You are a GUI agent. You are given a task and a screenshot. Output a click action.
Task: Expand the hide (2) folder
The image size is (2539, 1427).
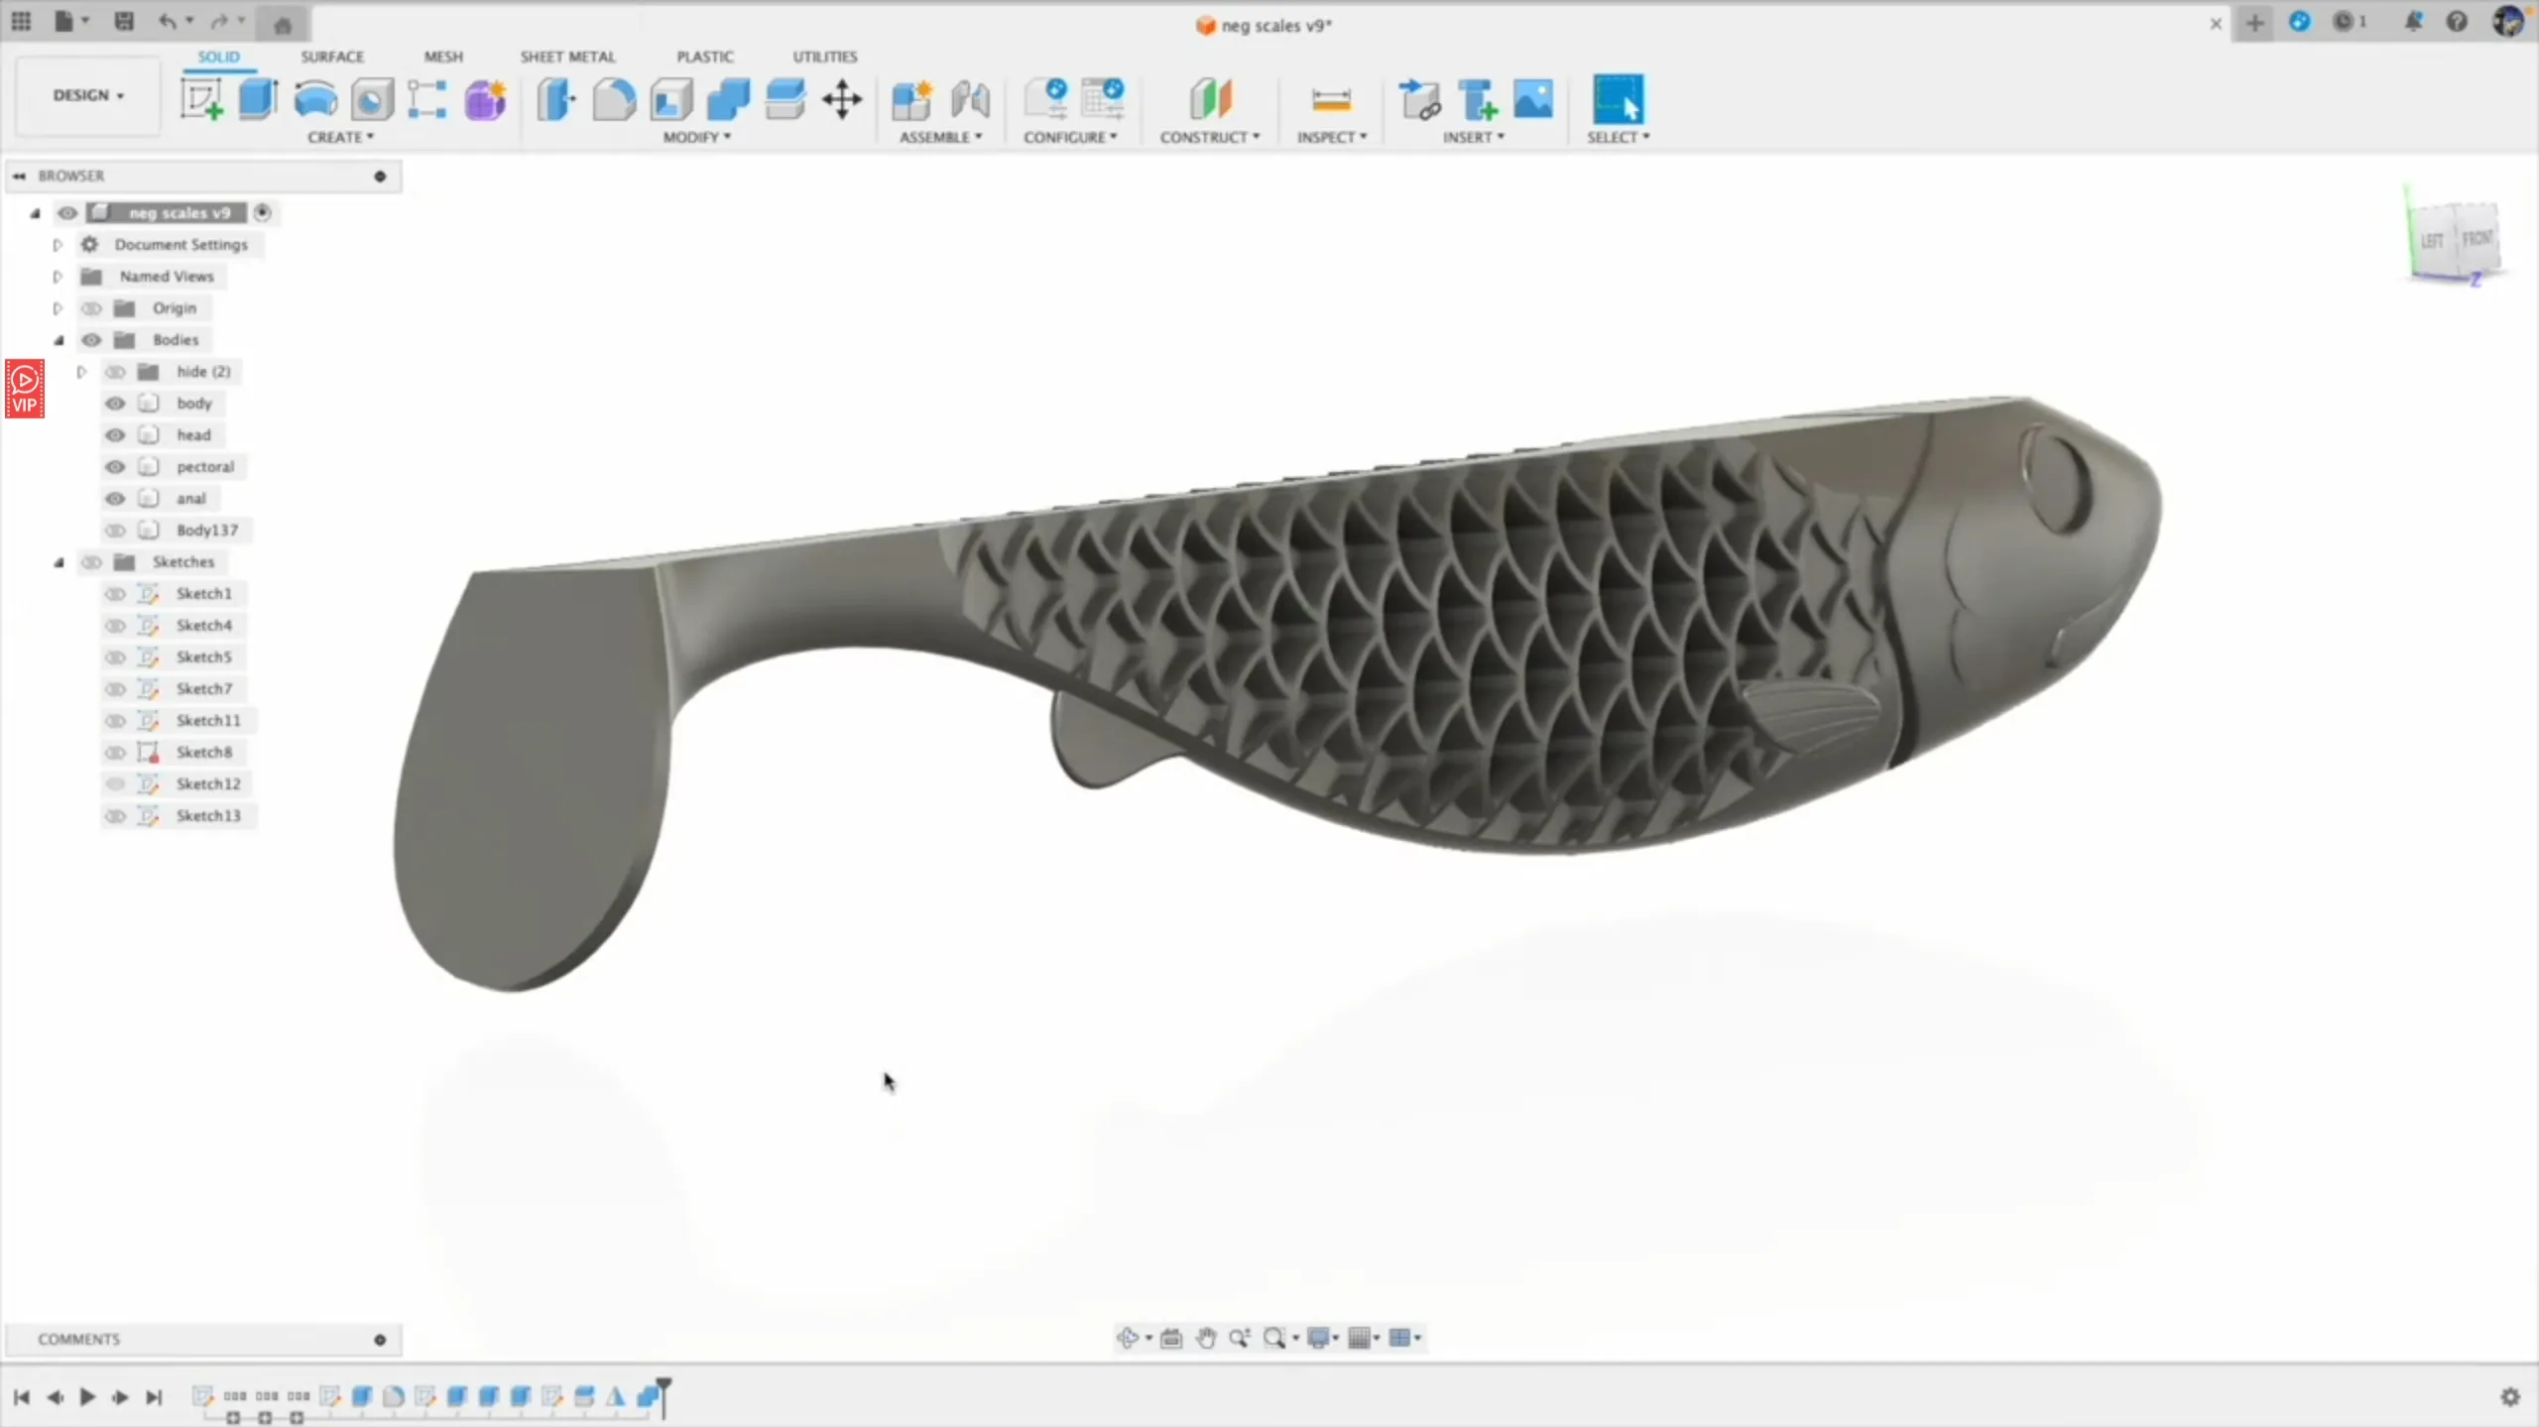82,372
